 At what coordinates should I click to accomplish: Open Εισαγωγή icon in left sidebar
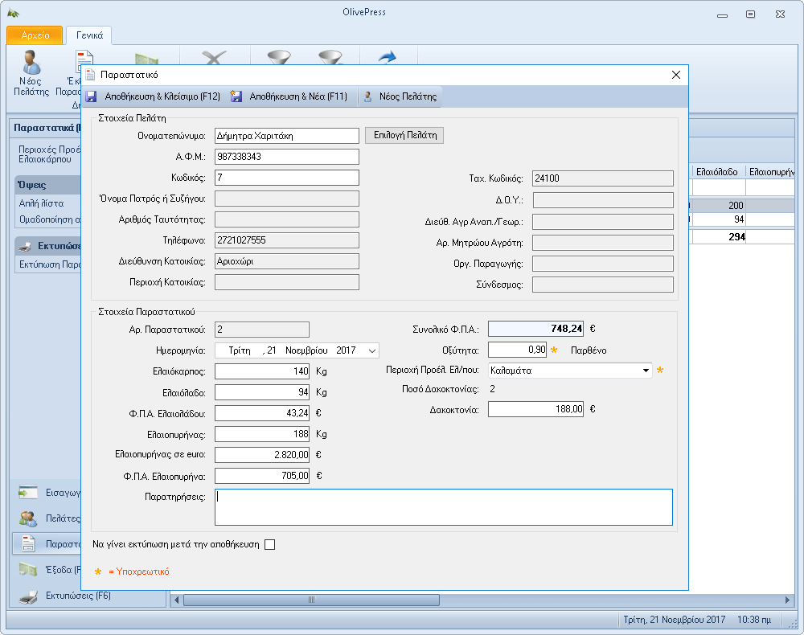[28, 492]
